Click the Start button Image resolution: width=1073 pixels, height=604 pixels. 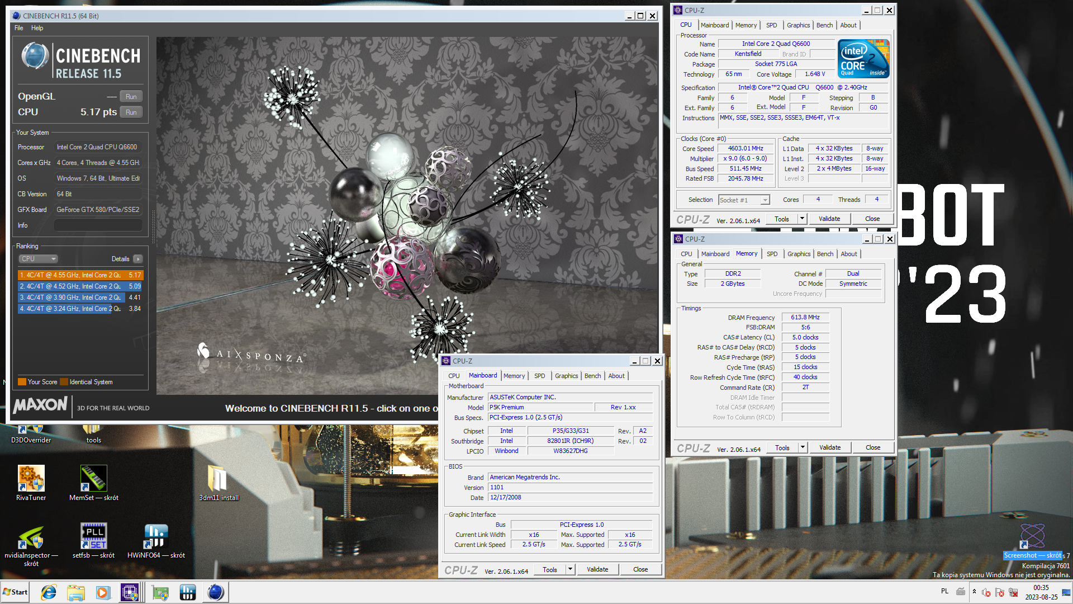click(15, 592)
